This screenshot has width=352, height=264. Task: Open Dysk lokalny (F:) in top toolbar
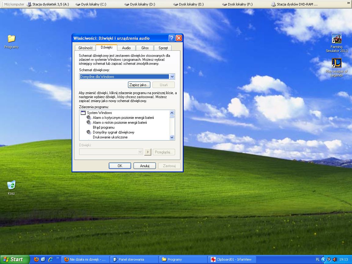point(237,4)
